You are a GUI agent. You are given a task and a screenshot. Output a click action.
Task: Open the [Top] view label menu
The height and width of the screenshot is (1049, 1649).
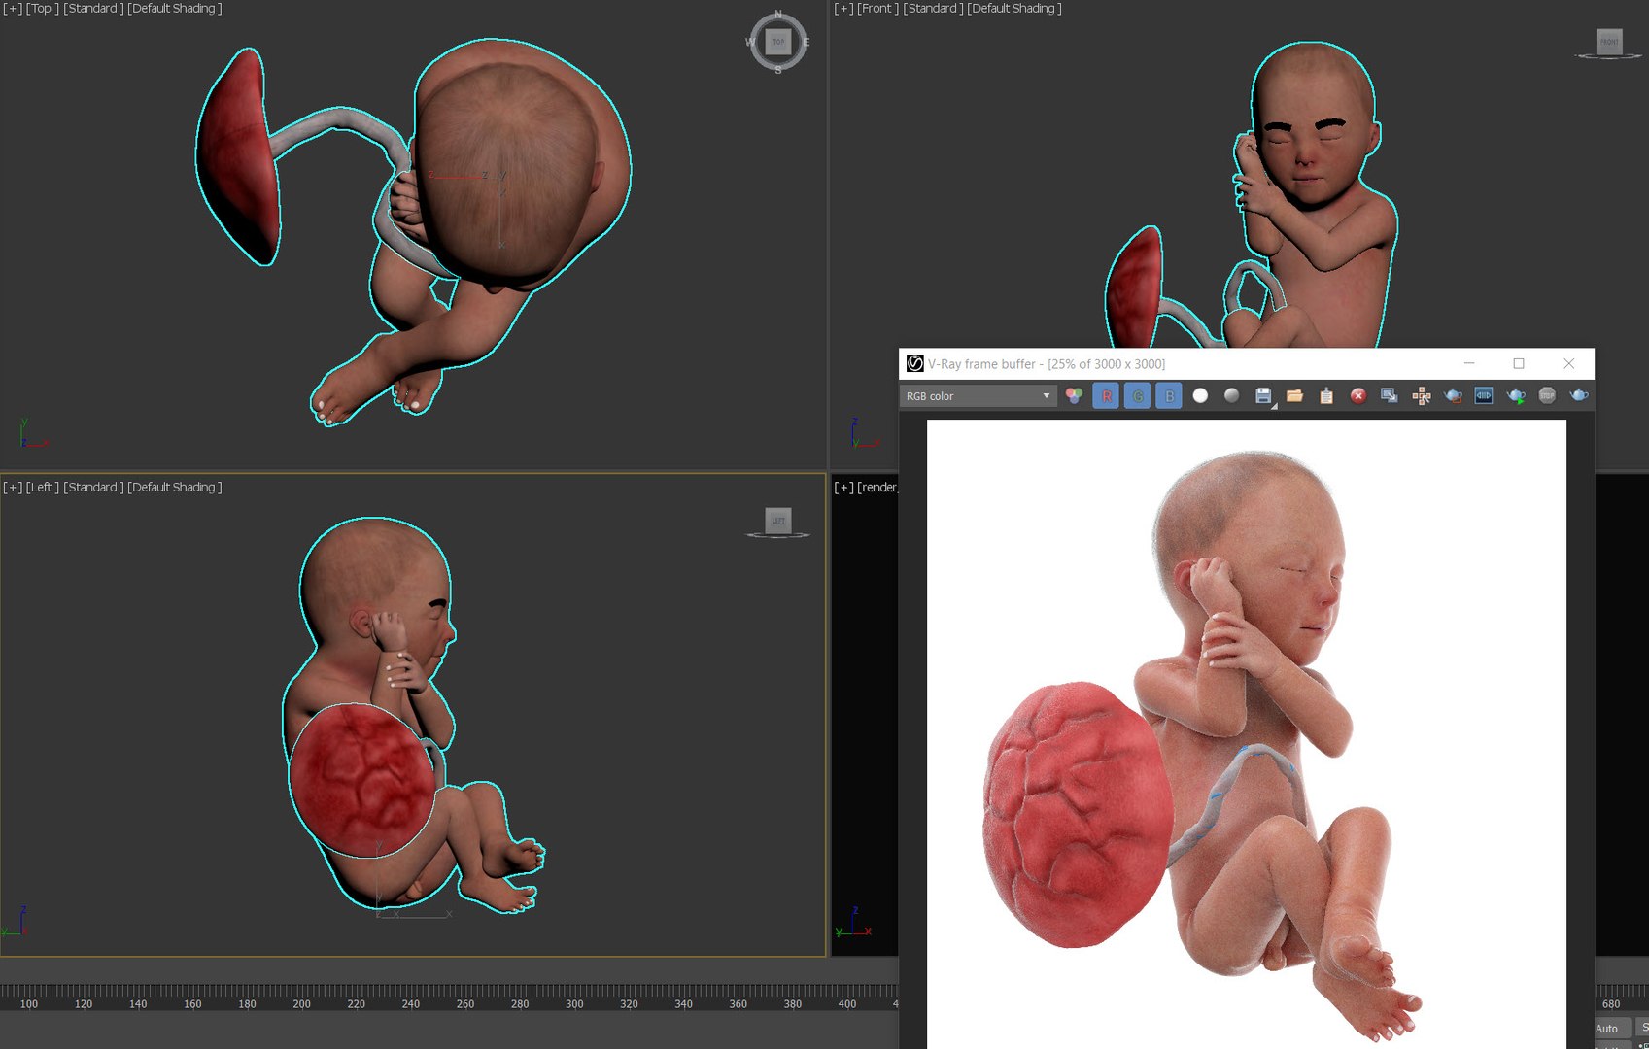pyautogui.click(x=42, y=9)
